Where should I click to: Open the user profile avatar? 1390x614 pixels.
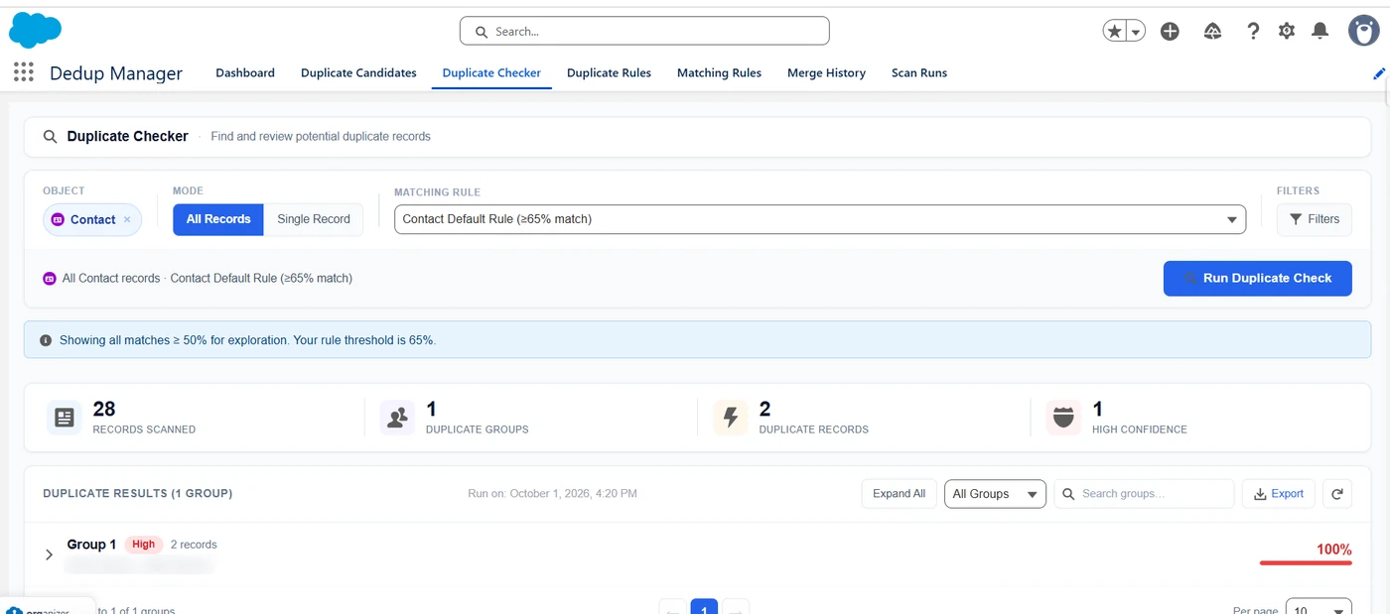click(1364, 31)
